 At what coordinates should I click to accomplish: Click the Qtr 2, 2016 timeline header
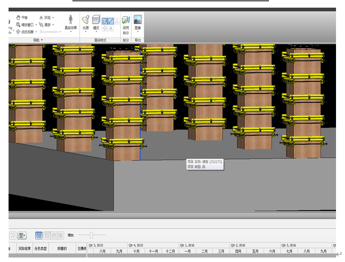[255, 245]
